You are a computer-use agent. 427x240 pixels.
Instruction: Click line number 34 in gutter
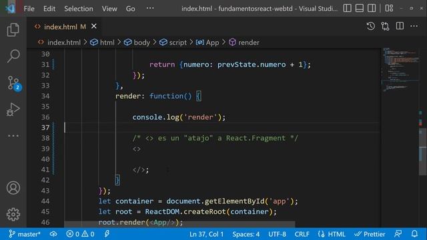click(45, 96)
